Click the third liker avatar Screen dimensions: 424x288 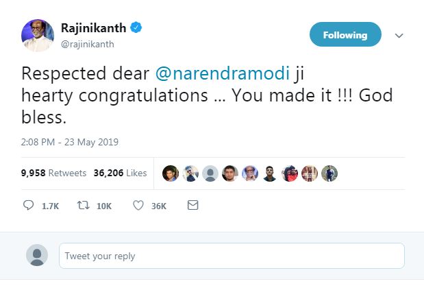[211, 173]
